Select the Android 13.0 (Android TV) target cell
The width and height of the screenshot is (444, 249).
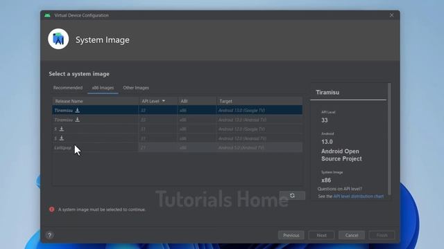[259, 120]
